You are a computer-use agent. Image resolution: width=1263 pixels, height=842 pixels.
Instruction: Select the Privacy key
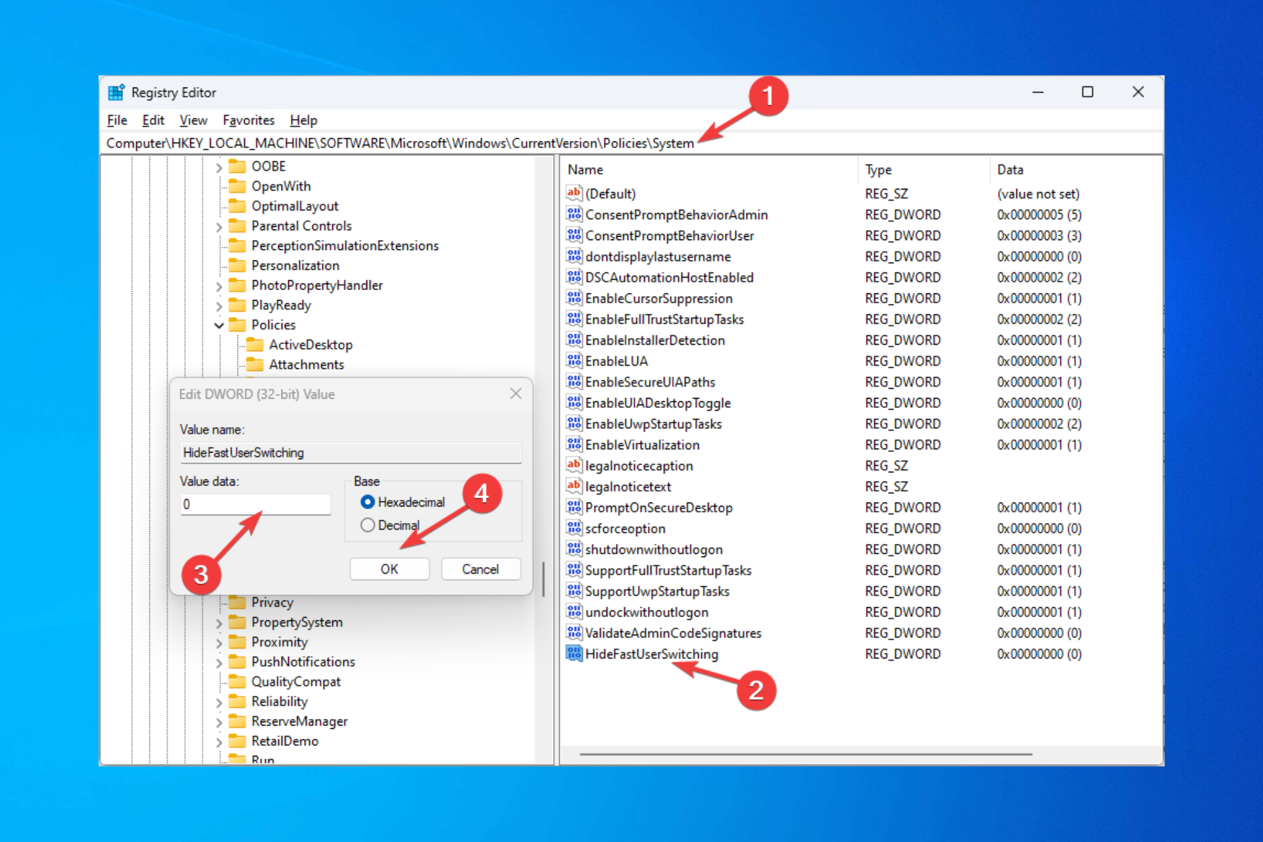pos(272,602)
